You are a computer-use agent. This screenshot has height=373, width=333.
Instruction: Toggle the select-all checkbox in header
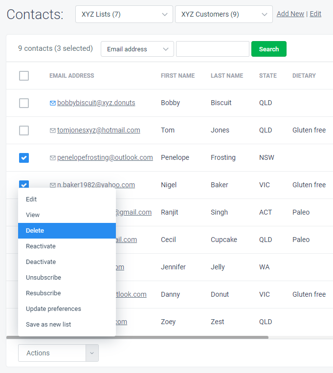point(24,76)
